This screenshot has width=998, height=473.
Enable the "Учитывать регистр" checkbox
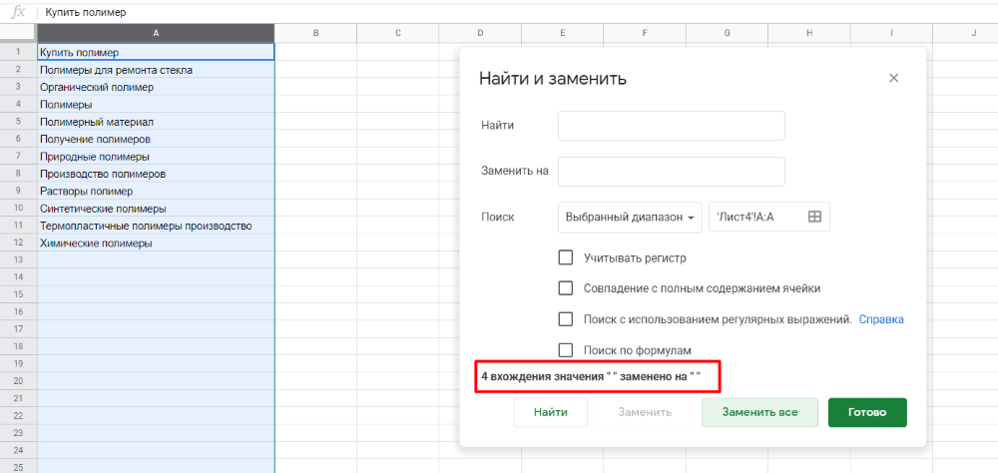[566, 257]
